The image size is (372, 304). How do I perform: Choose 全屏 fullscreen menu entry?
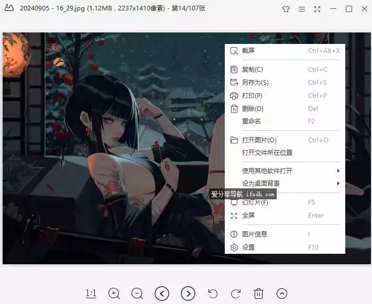click(x=285, y=216)
